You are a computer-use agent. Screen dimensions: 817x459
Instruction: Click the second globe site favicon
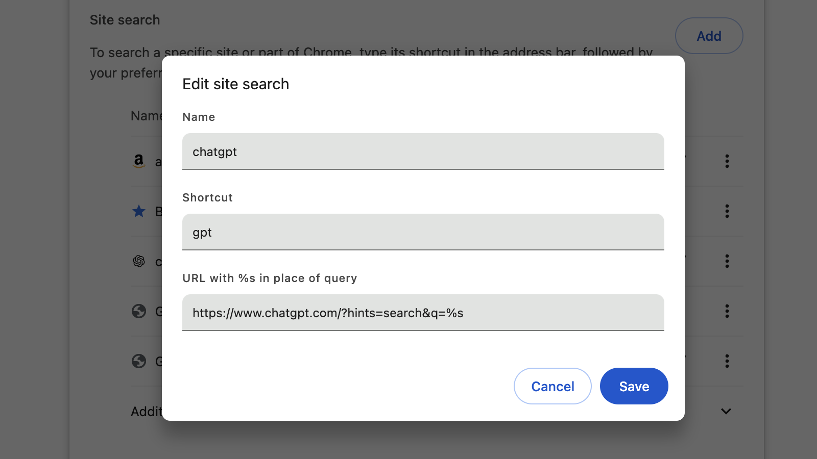pos(139,361)
